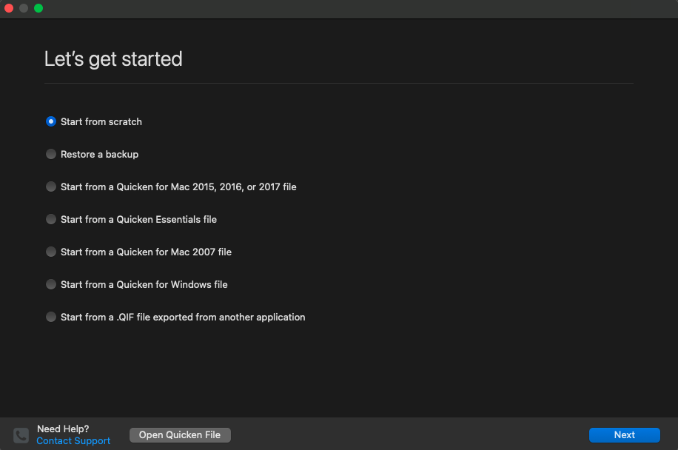Follow the Contact Support link
Screen dimensions: 678x450
(x=73, y=441)
